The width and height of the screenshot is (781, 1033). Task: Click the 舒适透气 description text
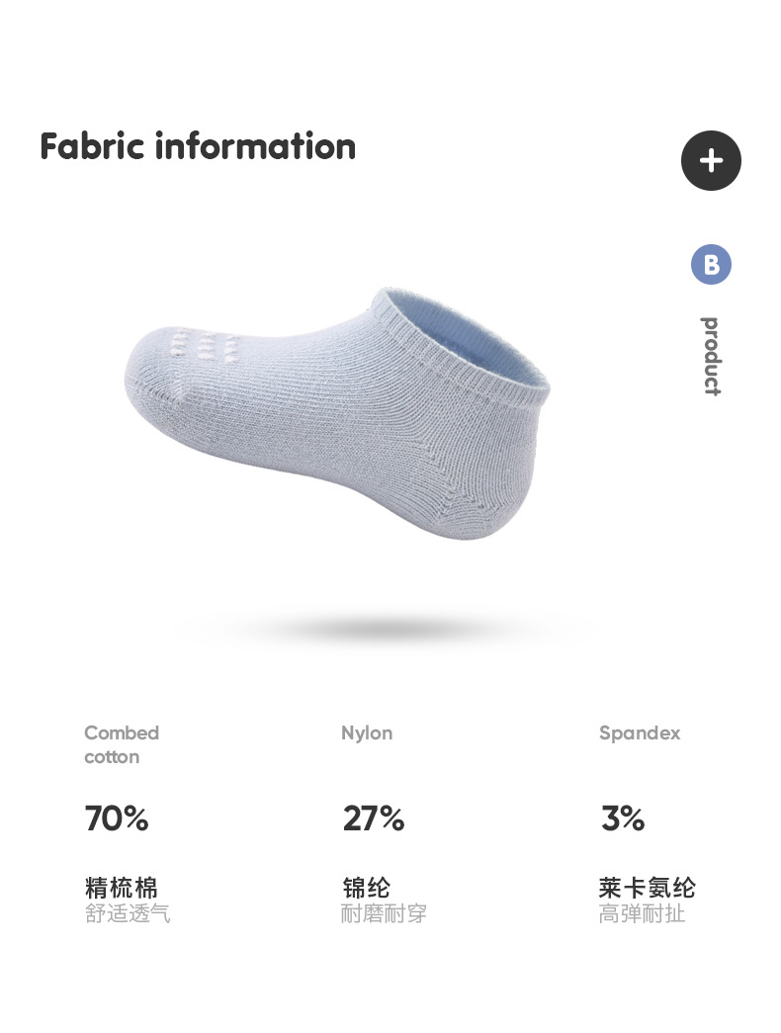[x=128, y=913]
